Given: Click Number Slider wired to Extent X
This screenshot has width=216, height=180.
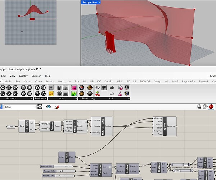Looking at the screenshot, I should pos(59,171).
